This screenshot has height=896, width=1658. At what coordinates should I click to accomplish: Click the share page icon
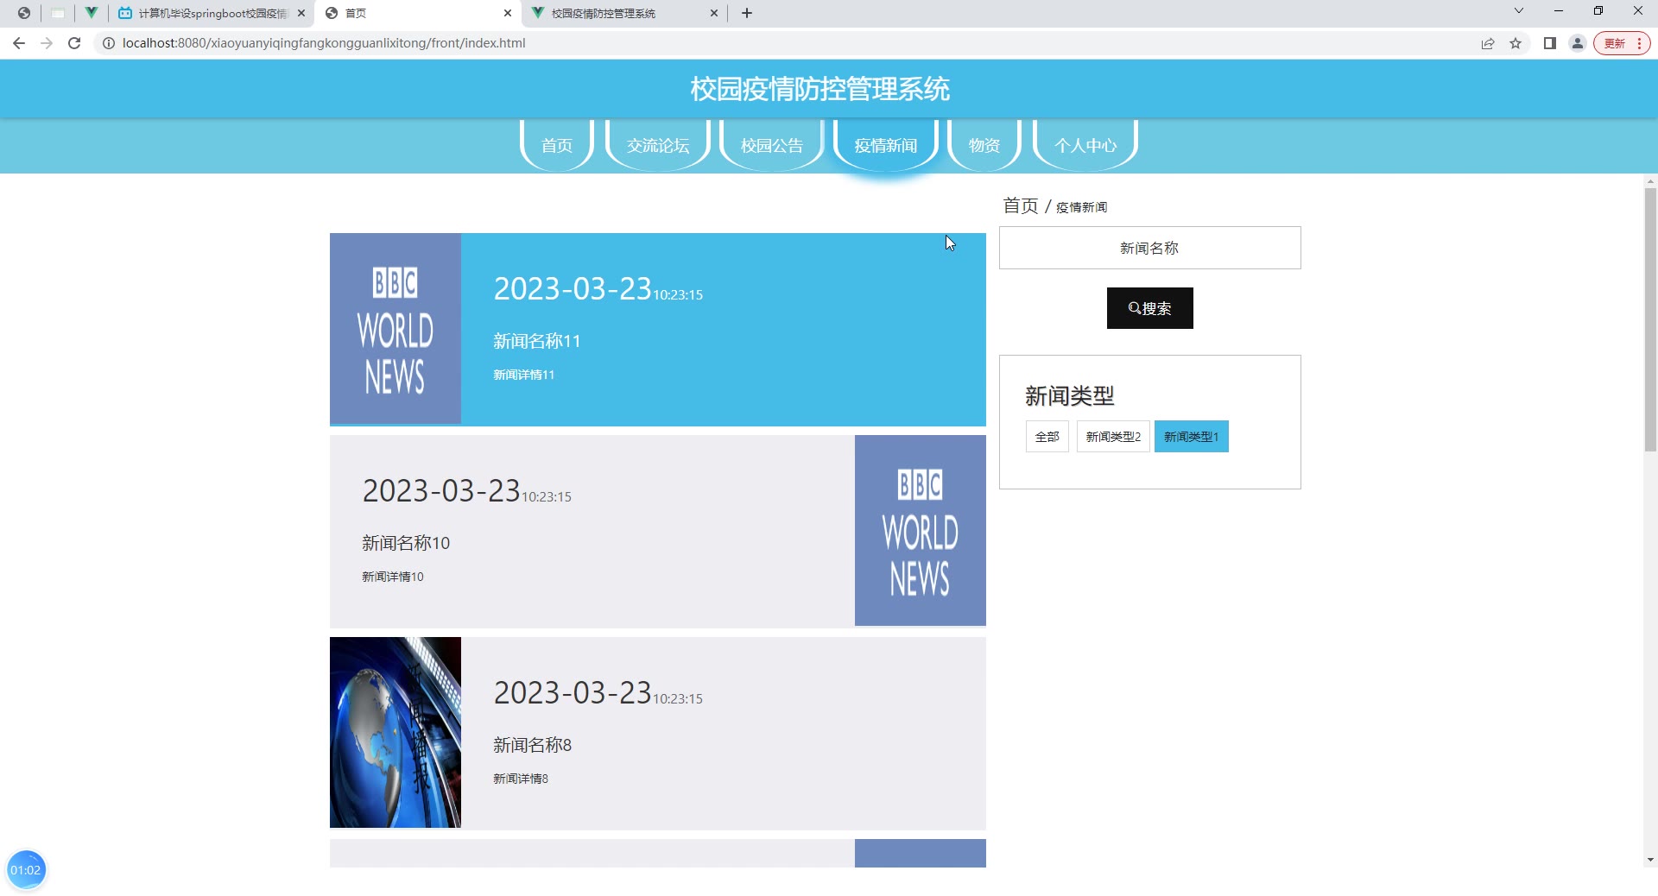1488,43
